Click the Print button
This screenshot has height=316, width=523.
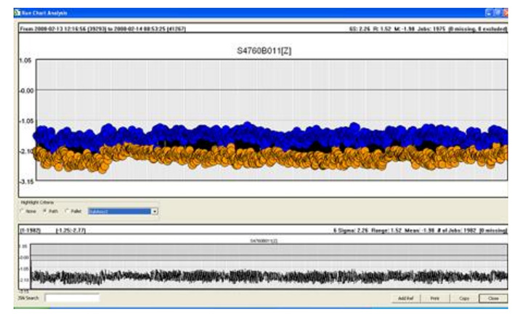coord(434,298)
